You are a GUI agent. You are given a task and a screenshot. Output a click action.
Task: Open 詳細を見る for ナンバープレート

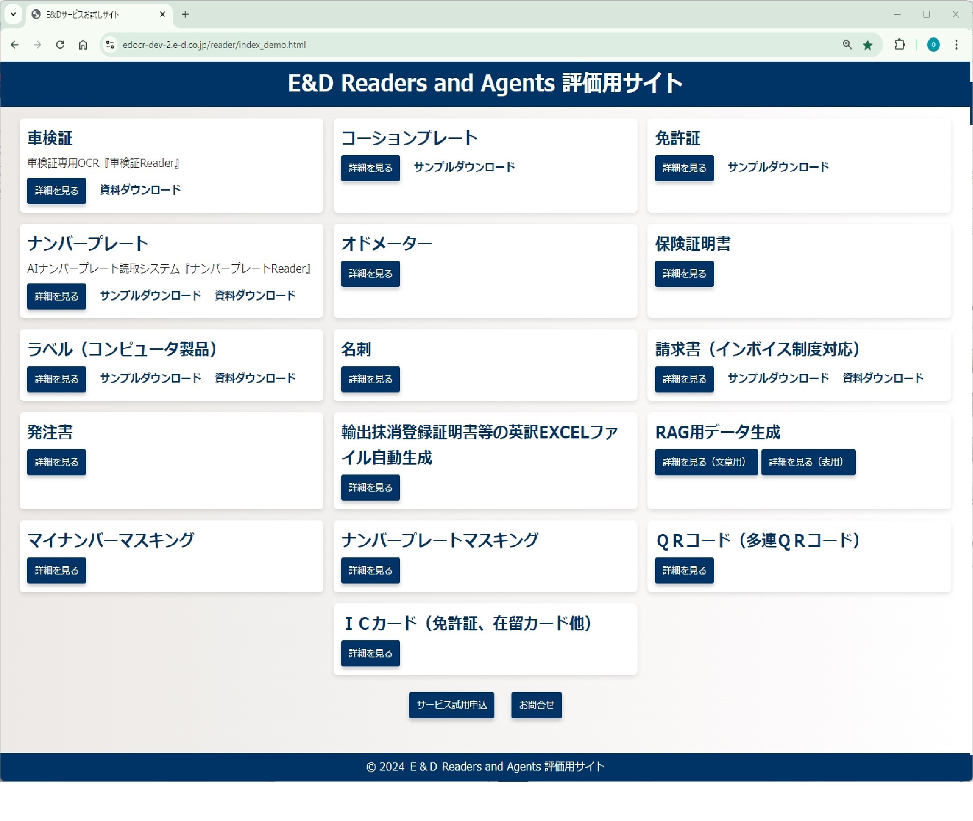tap(55, 296)
